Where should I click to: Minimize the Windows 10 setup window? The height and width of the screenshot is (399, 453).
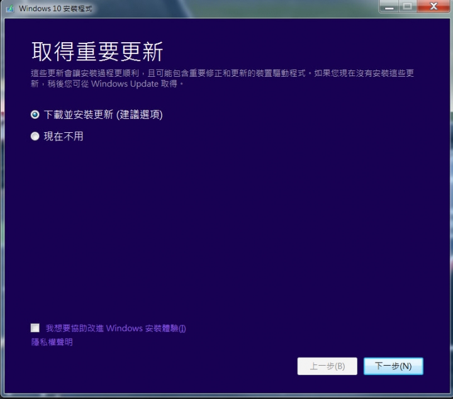(389, 6)
